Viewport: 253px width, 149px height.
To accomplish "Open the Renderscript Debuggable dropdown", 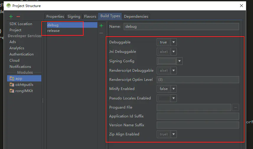I will coord(174,71).
